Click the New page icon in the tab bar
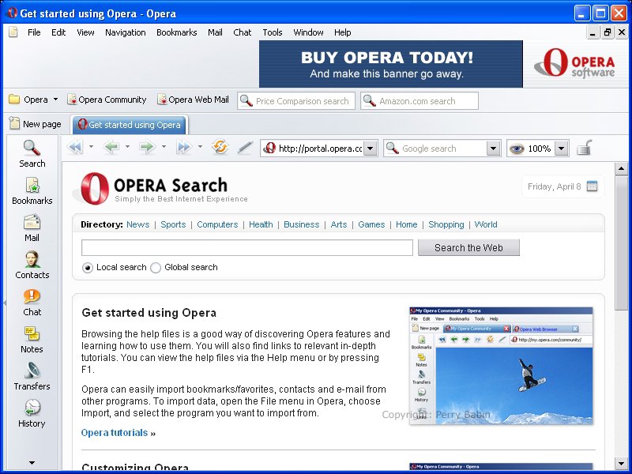 click(x=14, y=123)
